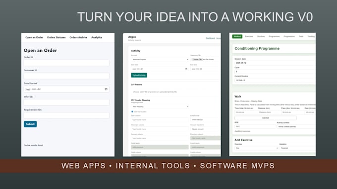This screenshot has height=189, width=337.
Task: Click the Requirement IDs input field
Action: pyautogui.click(x=66, y=115)
